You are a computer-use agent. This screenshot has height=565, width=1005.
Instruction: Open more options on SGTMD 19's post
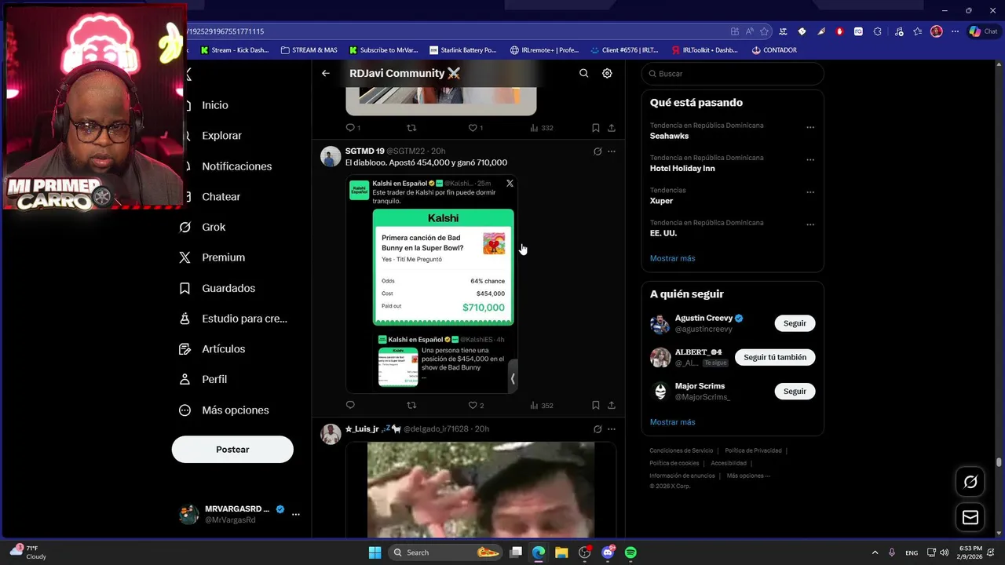[612, 151]
